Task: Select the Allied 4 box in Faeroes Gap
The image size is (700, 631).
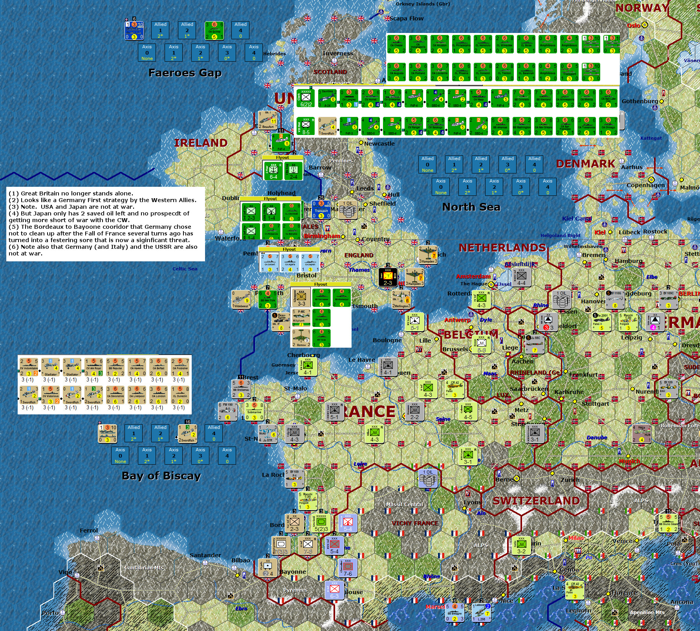Action: click(240, 30)
